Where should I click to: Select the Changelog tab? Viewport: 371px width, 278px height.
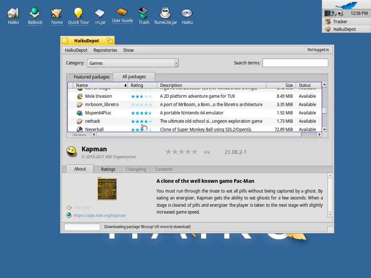[x=136, y=169]
